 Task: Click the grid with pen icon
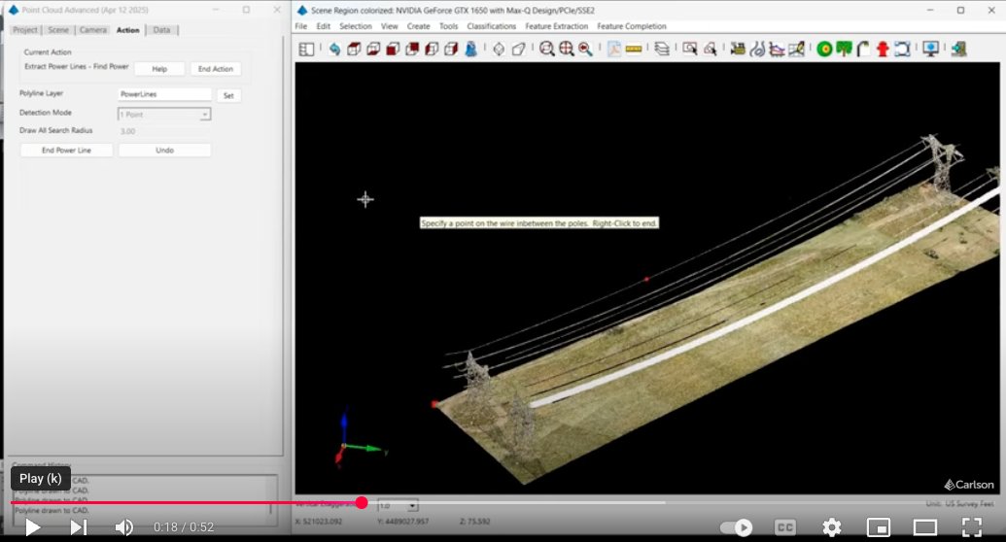click(796, 49)
